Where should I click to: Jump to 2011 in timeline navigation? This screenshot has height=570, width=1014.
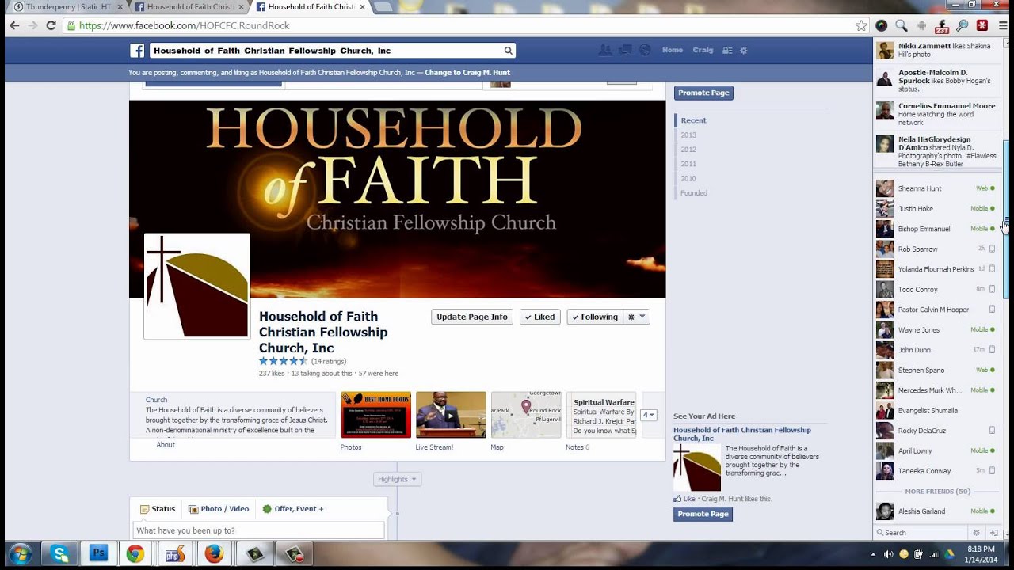[x=688, y=164]
